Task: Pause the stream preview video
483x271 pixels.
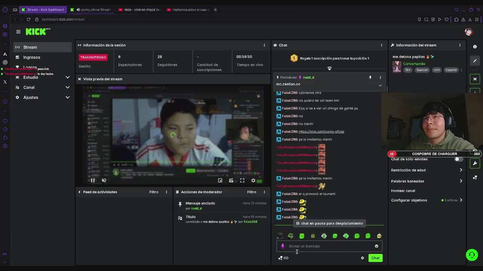Action: (93, 180)
